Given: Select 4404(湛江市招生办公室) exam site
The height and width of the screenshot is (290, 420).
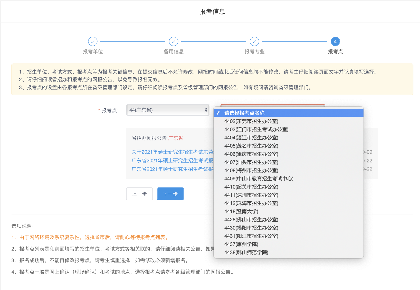Looking at the screenshot, I should (x=251, y=138).
